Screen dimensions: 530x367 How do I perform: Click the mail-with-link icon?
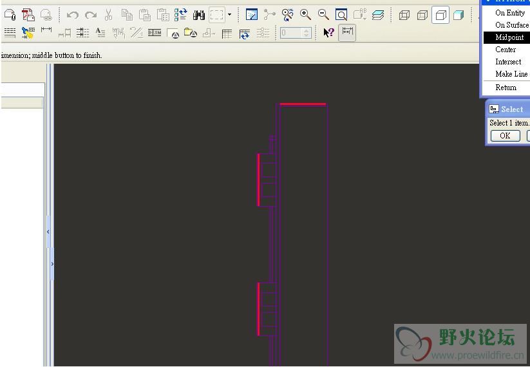click(46, 15)
